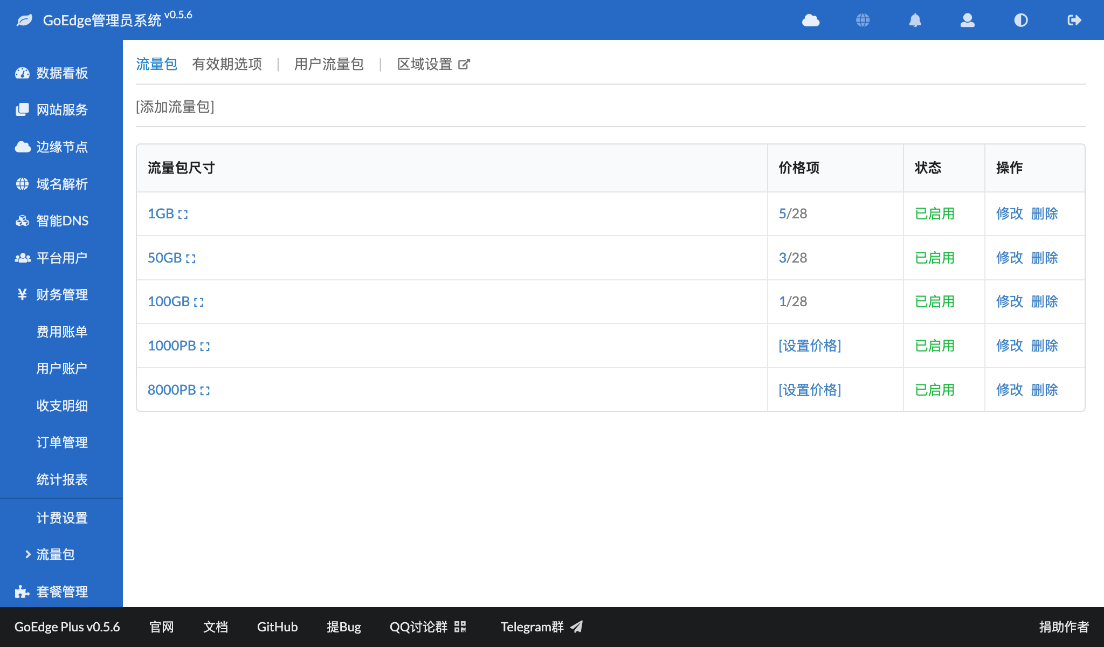Screen dimensions: 1104x647
Task: Click 修改 in the 1GB row
Action: coord(1010,214)
